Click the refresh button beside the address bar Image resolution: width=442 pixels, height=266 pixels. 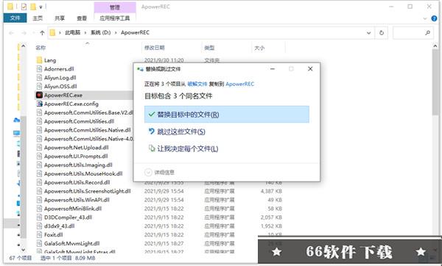point(382,32)
